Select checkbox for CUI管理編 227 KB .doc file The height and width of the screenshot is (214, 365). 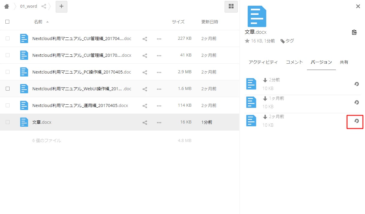point(7,39)
